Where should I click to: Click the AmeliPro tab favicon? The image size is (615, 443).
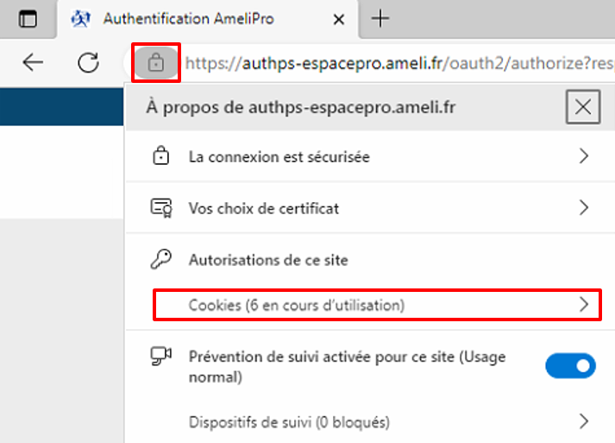coord(81,18)
